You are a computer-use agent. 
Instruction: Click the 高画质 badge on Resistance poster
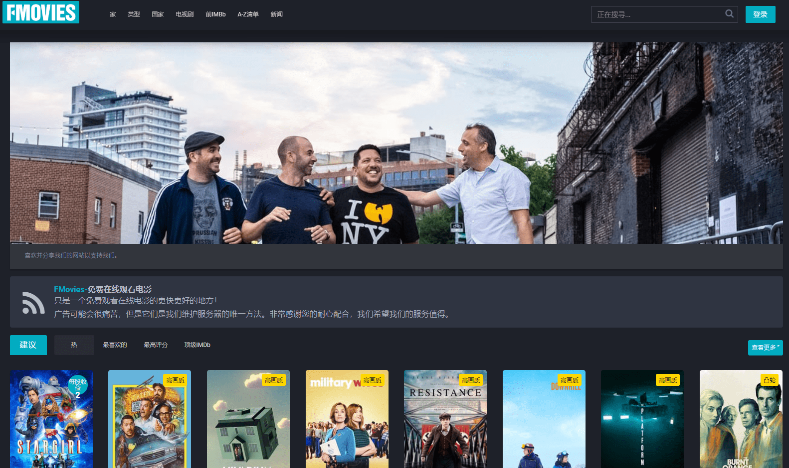click(471, 380)
